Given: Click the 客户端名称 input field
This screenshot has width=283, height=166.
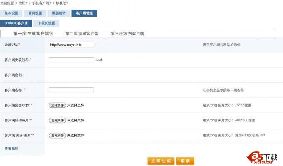Looking at the screenshot, I should 71,90.
